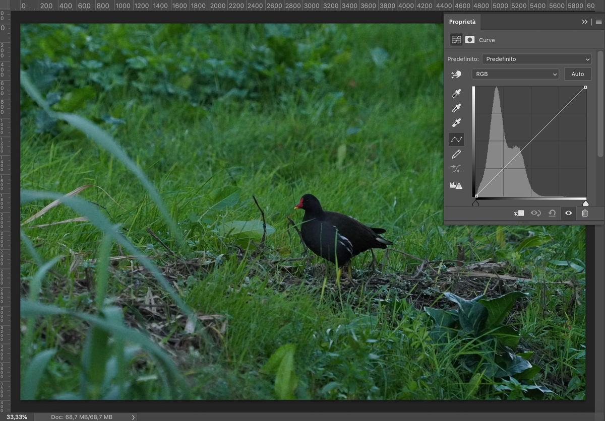Pick the gray point eyedropper

(456, 108)
